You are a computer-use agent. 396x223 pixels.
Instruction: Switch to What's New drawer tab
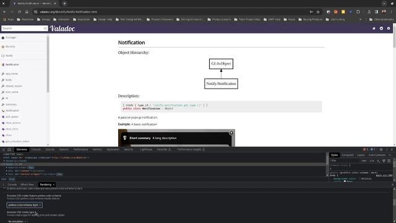tap(27, 185)
